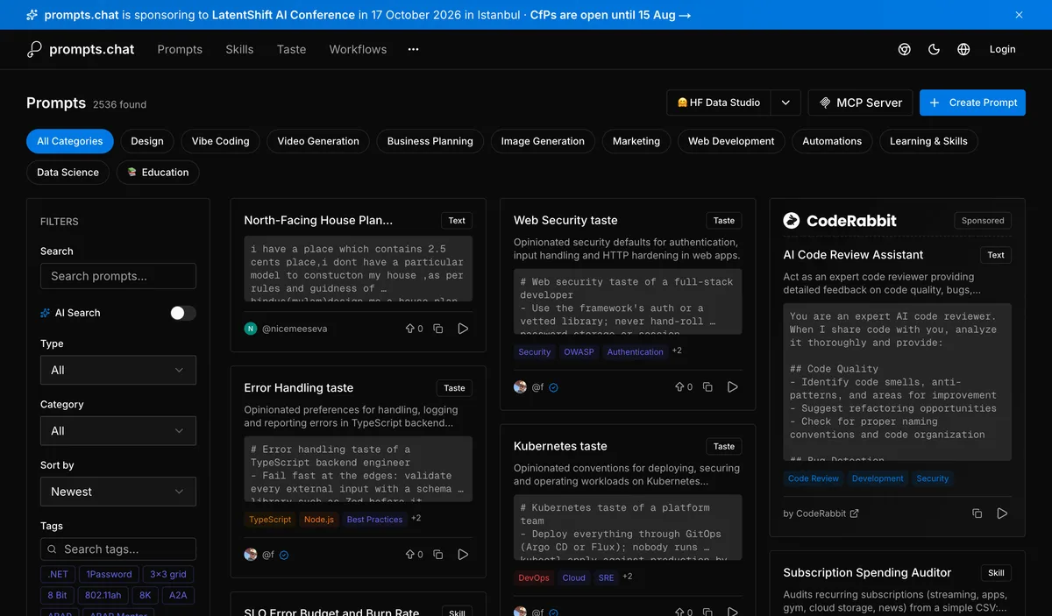The width and height of the screenshot is (1052, 616).
Task: Switch theme with the moon icon
Action: [935, 50]
